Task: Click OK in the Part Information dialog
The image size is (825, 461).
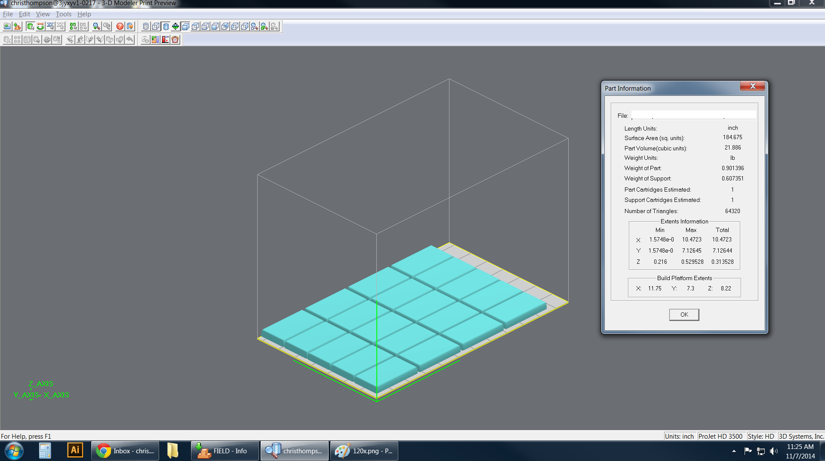Action: click(684, 314)
